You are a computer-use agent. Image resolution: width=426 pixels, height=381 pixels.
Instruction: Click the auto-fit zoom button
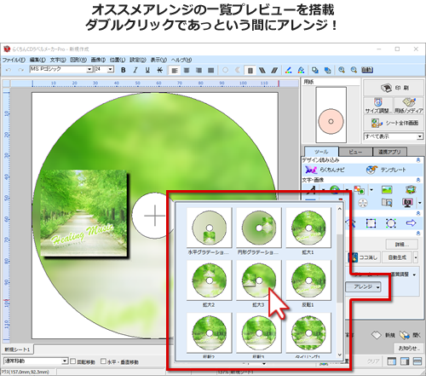point(367,70)
